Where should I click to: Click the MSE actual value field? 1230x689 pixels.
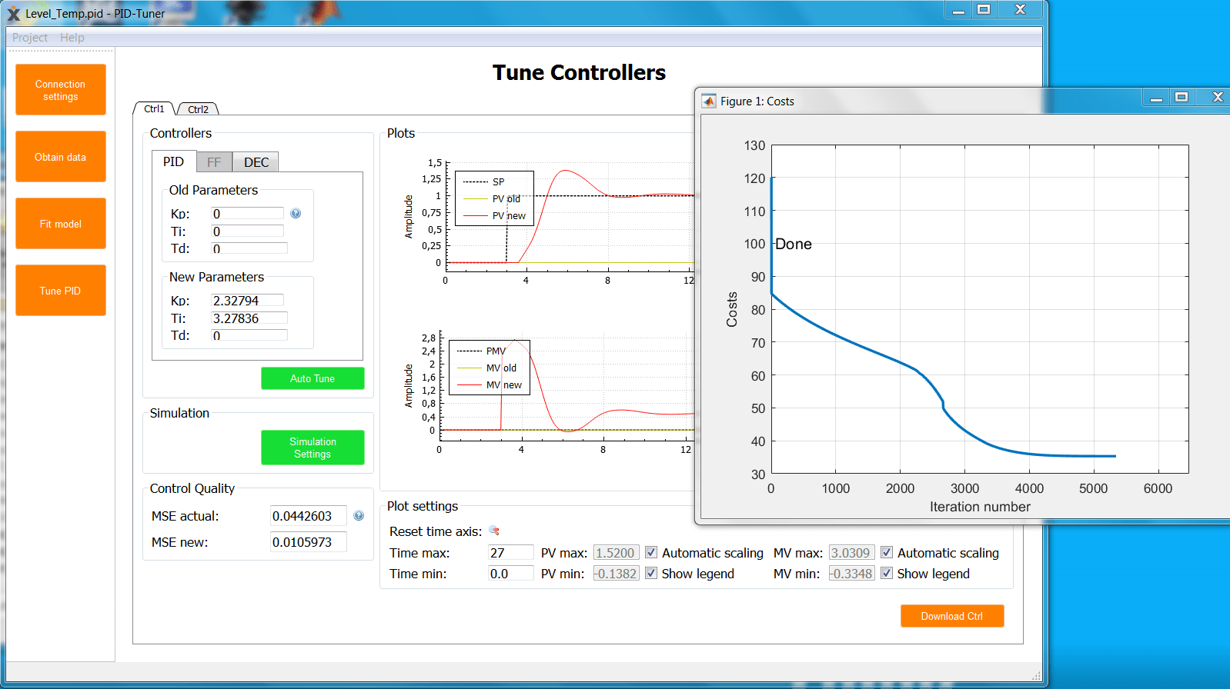(x=308, y=516)
